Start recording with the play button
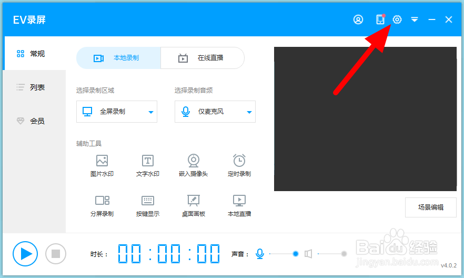The width and height of the screenshot is (464, 278). click(25, 254)
